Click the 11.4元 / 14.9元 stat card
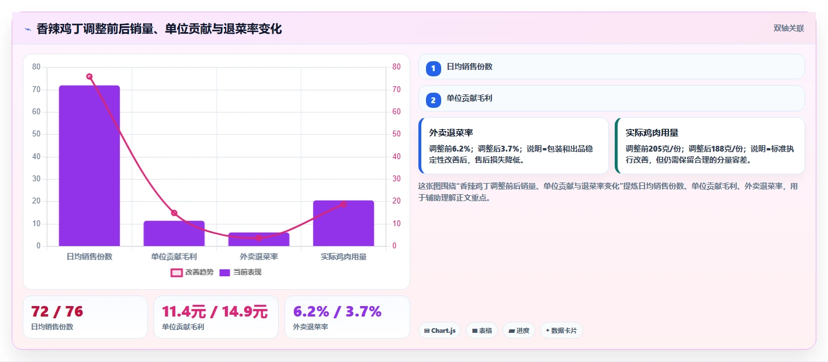The height and width of the screenshot is (362, 828). point(216,317)
